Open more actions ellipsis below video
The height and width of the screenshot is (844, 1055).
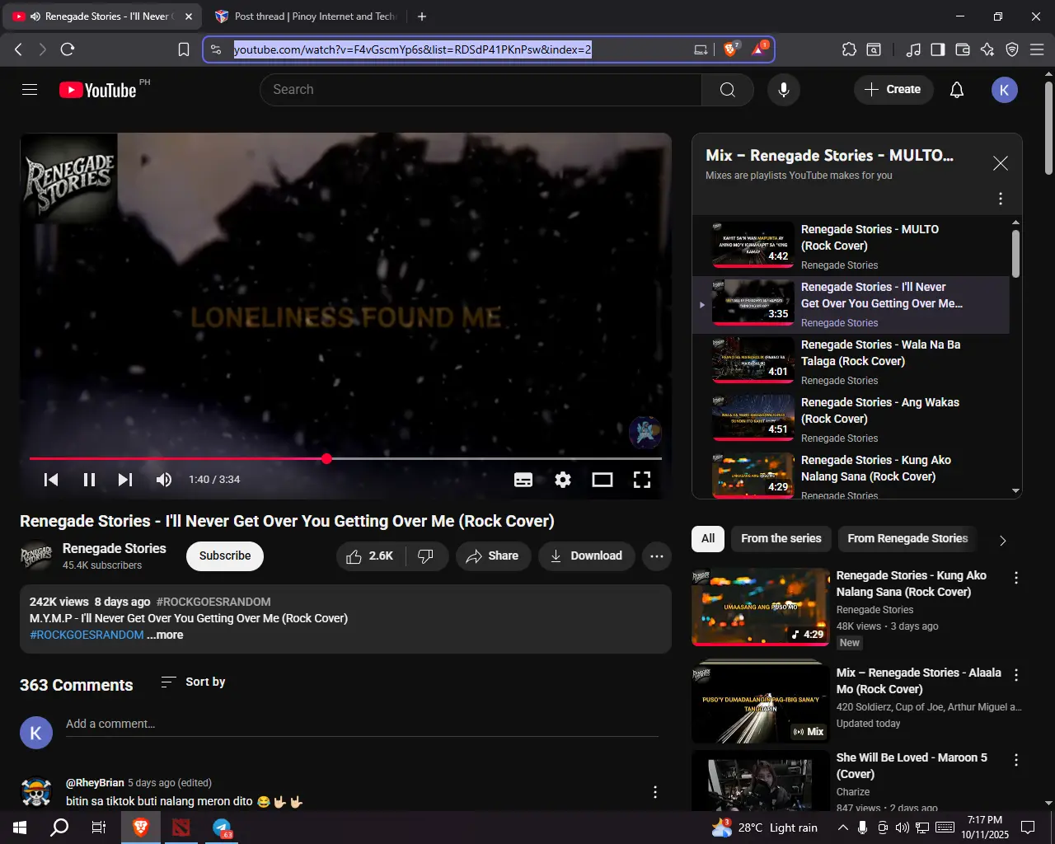click(x=656, y=556)
